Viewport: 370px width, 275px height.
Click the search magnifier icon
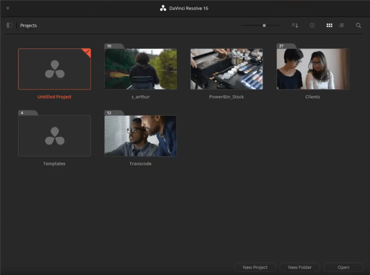(358, 25)
